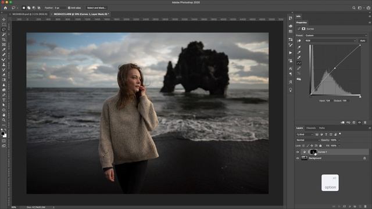Select the Move tool

pos(4,19)
